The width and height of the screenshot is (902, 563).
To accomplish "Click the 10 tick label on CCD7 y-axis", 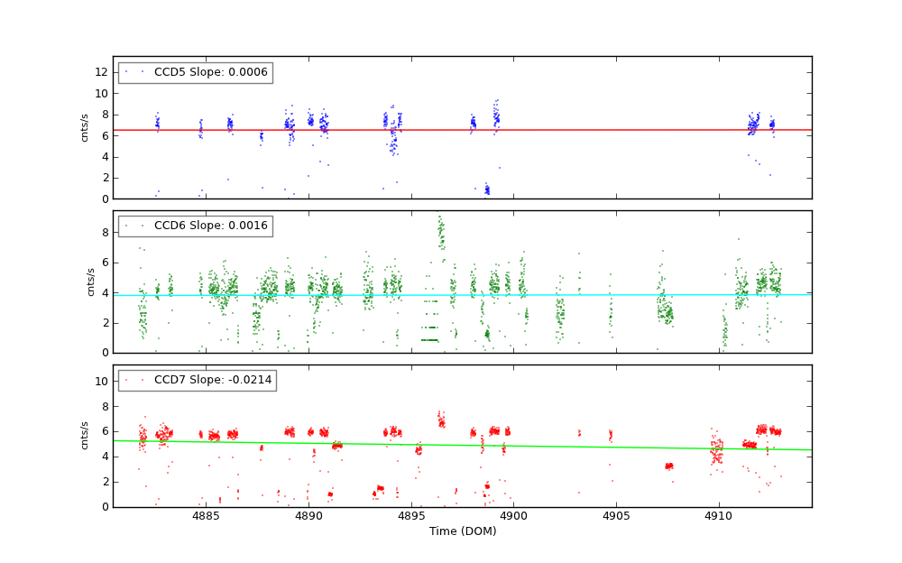I will [101, 382].
